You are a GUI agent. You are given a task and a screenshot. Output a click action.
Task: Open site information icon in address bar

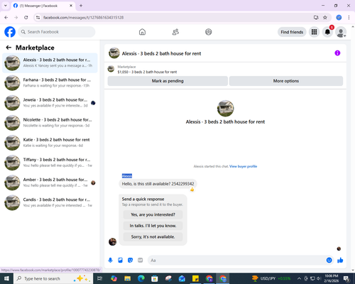coord(38,18)
